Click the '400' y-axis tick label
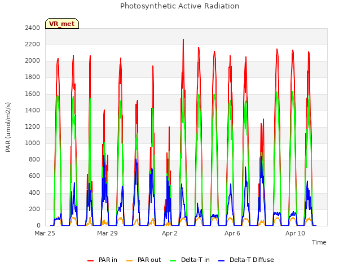Image resolution: width=361 pixels, height=271 pixels. coord(34,193)
